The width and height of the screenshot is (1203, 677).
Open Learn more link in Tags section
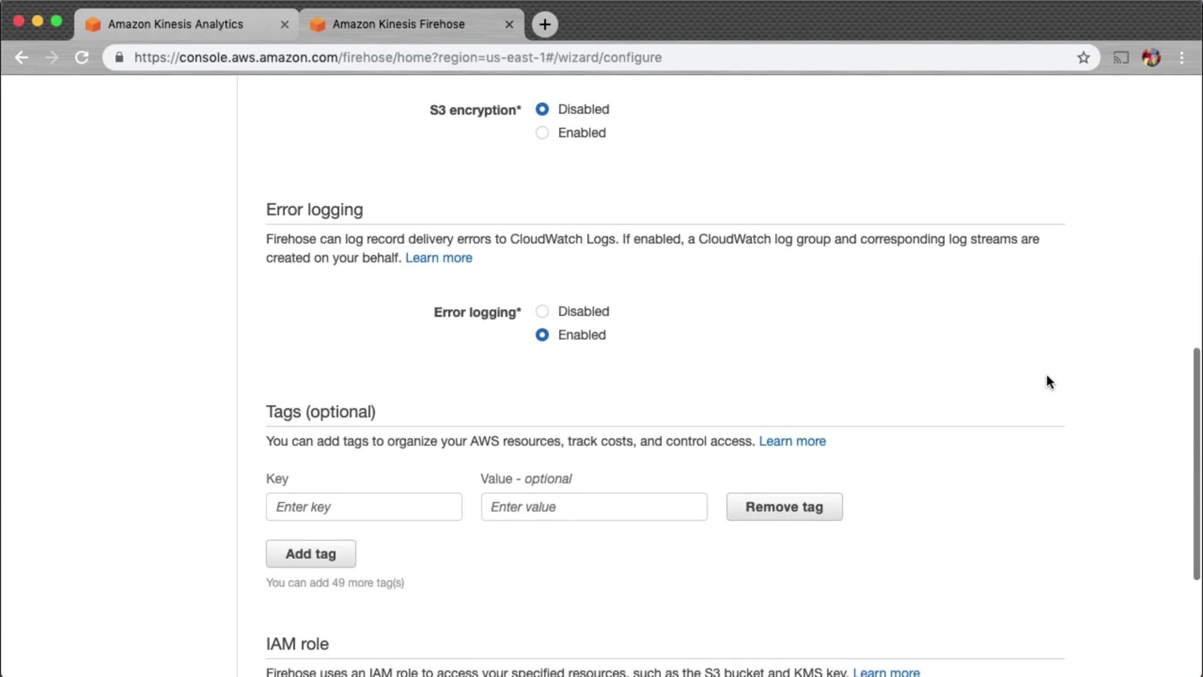[x=792, y=441]
